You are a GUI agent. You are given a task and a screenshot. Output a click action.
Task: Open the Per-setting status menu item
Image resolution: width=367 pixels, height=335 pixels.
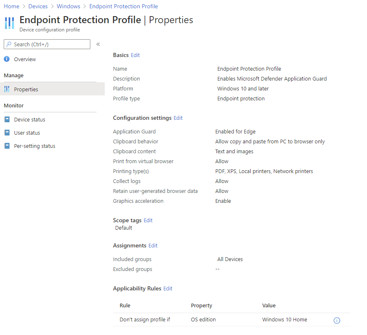tap(34, 146)
